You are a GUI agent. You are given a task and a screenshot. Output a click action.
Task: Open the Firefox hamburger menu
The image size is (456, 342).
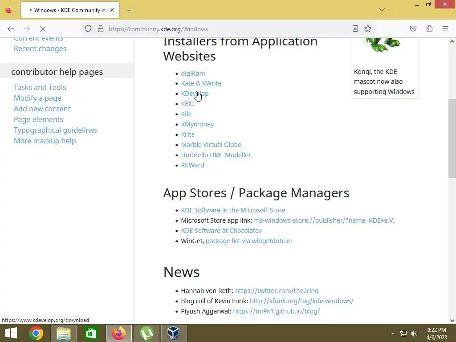tap(445, 28)
